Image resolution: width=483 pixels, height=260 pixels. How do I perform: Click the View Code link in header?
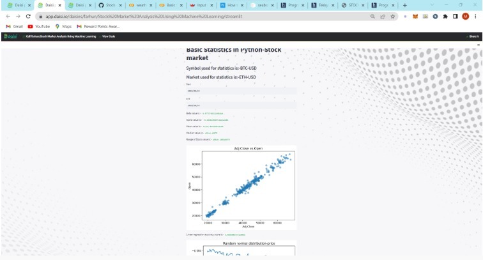109,36
